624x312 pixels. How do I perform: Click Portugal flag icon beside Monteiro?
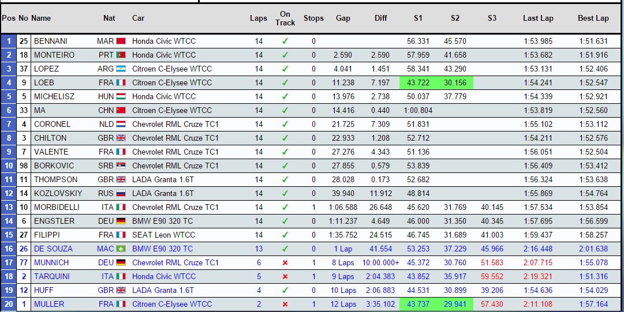click(x=121, y=55)
